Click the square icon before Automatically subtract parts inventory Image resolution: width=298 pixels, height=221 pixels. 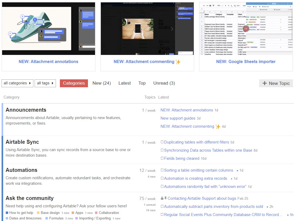162,206
